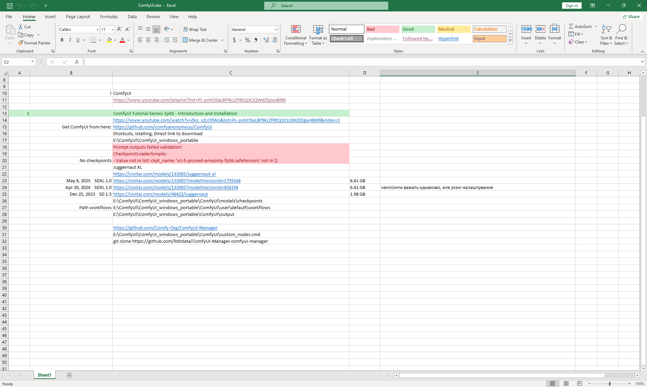Click the Format Painter brush icon
This screenshot has height=387, width=647.
(21, 43)
